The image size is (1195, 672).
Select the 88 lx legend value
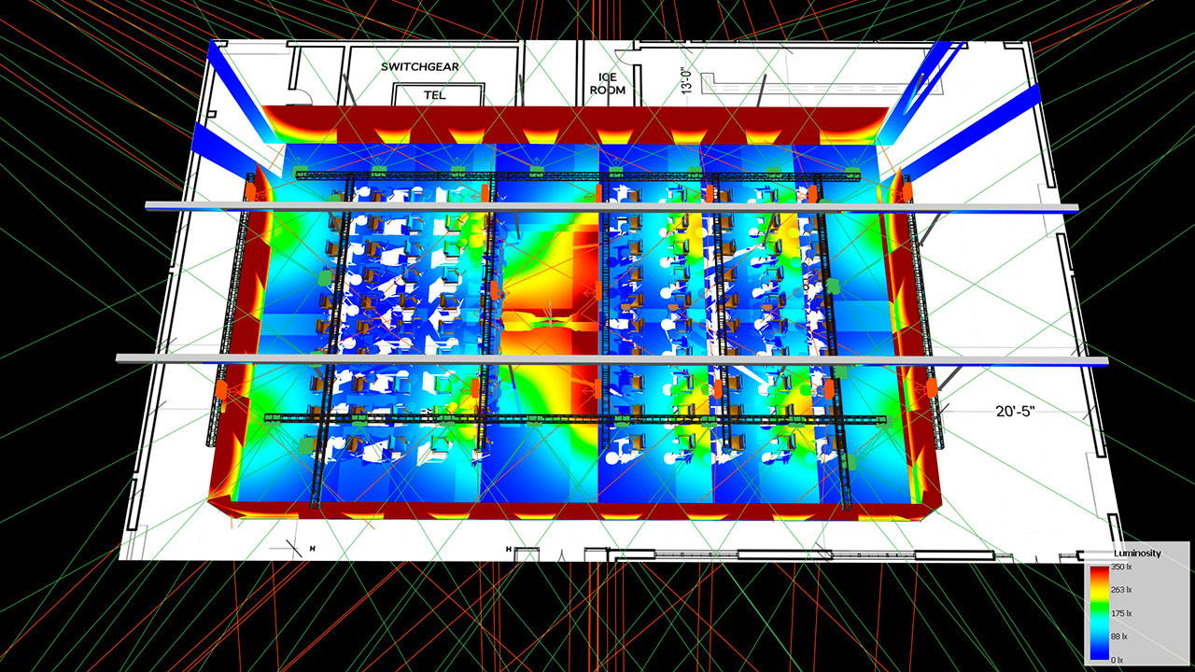(1118, 637)
